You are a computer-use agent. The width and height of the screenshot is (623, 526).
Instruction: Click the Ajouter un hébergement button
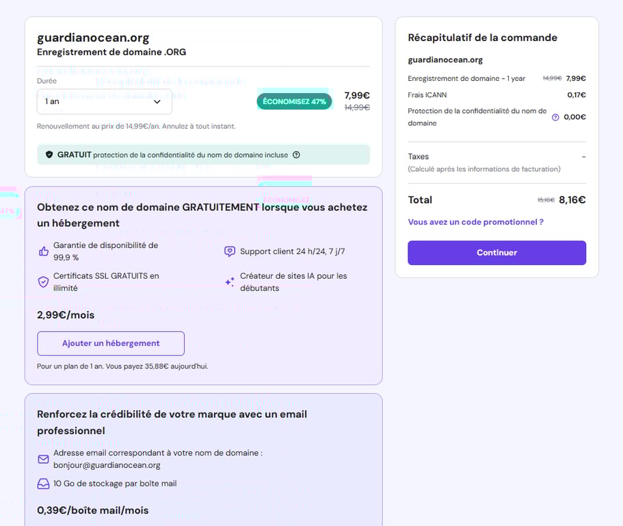pos(110,344)
